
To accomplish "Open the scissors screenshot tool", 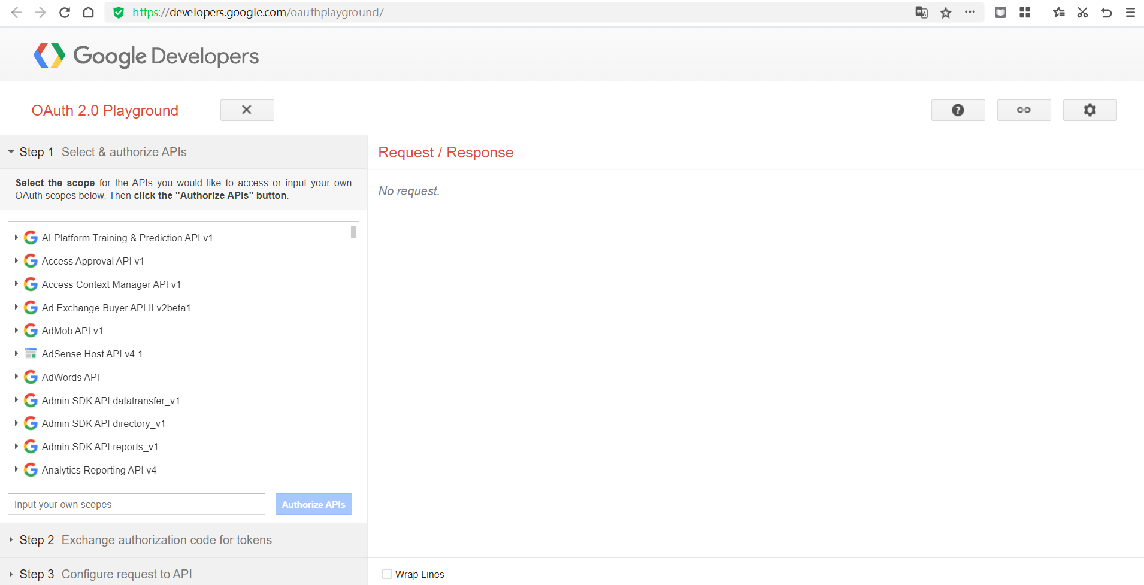I will [1082, 12].
